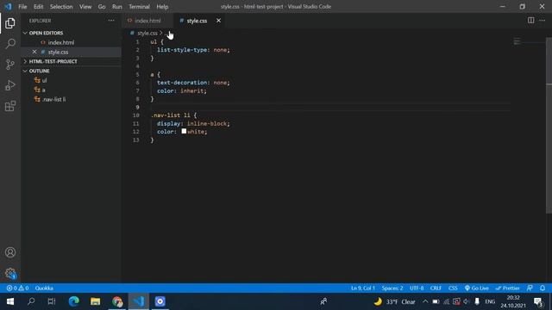
Task: Show errors and warnings in status bar
Action: point(17,288)
